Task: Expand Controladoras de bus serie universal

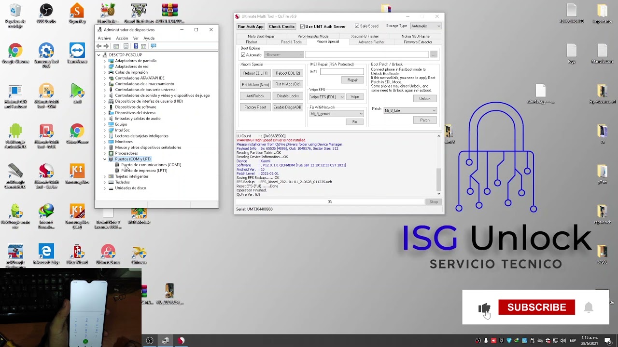Action: tap(105, 90)
